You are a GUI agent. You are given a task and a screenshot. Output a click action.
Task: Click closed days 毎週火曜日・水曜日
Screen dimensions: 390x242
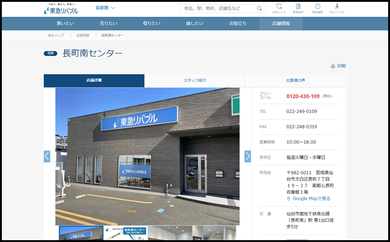click(x=306, y=157)
